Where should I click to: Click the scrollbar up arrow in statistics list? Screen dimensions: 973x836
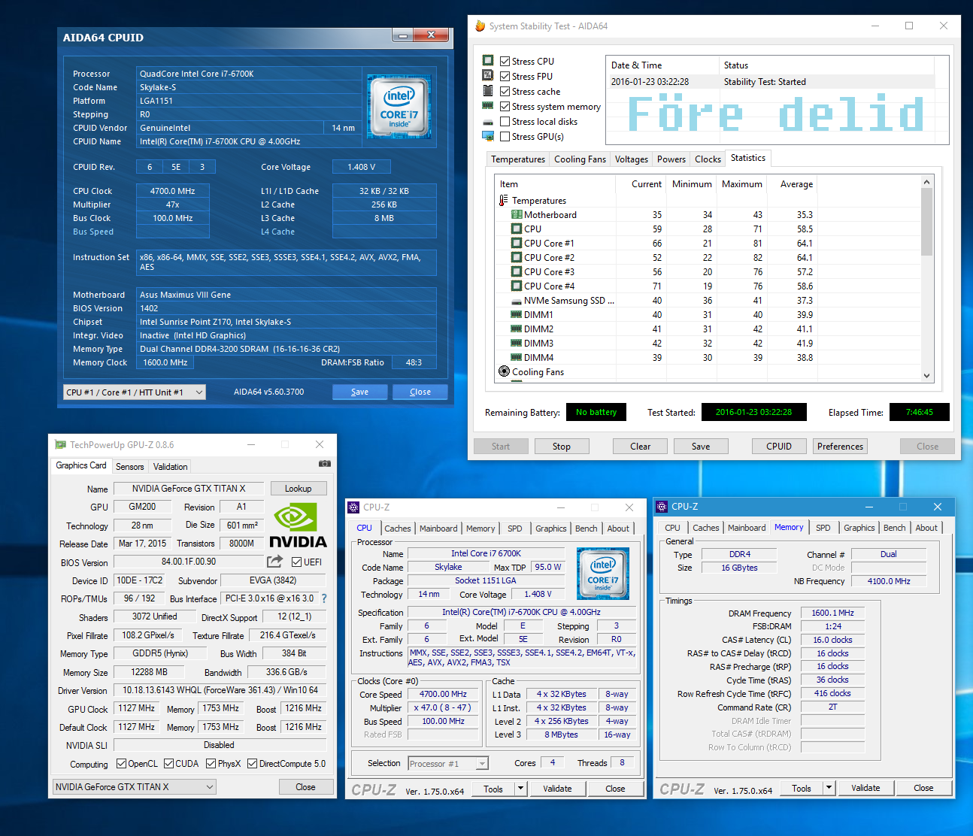(926, 182)
